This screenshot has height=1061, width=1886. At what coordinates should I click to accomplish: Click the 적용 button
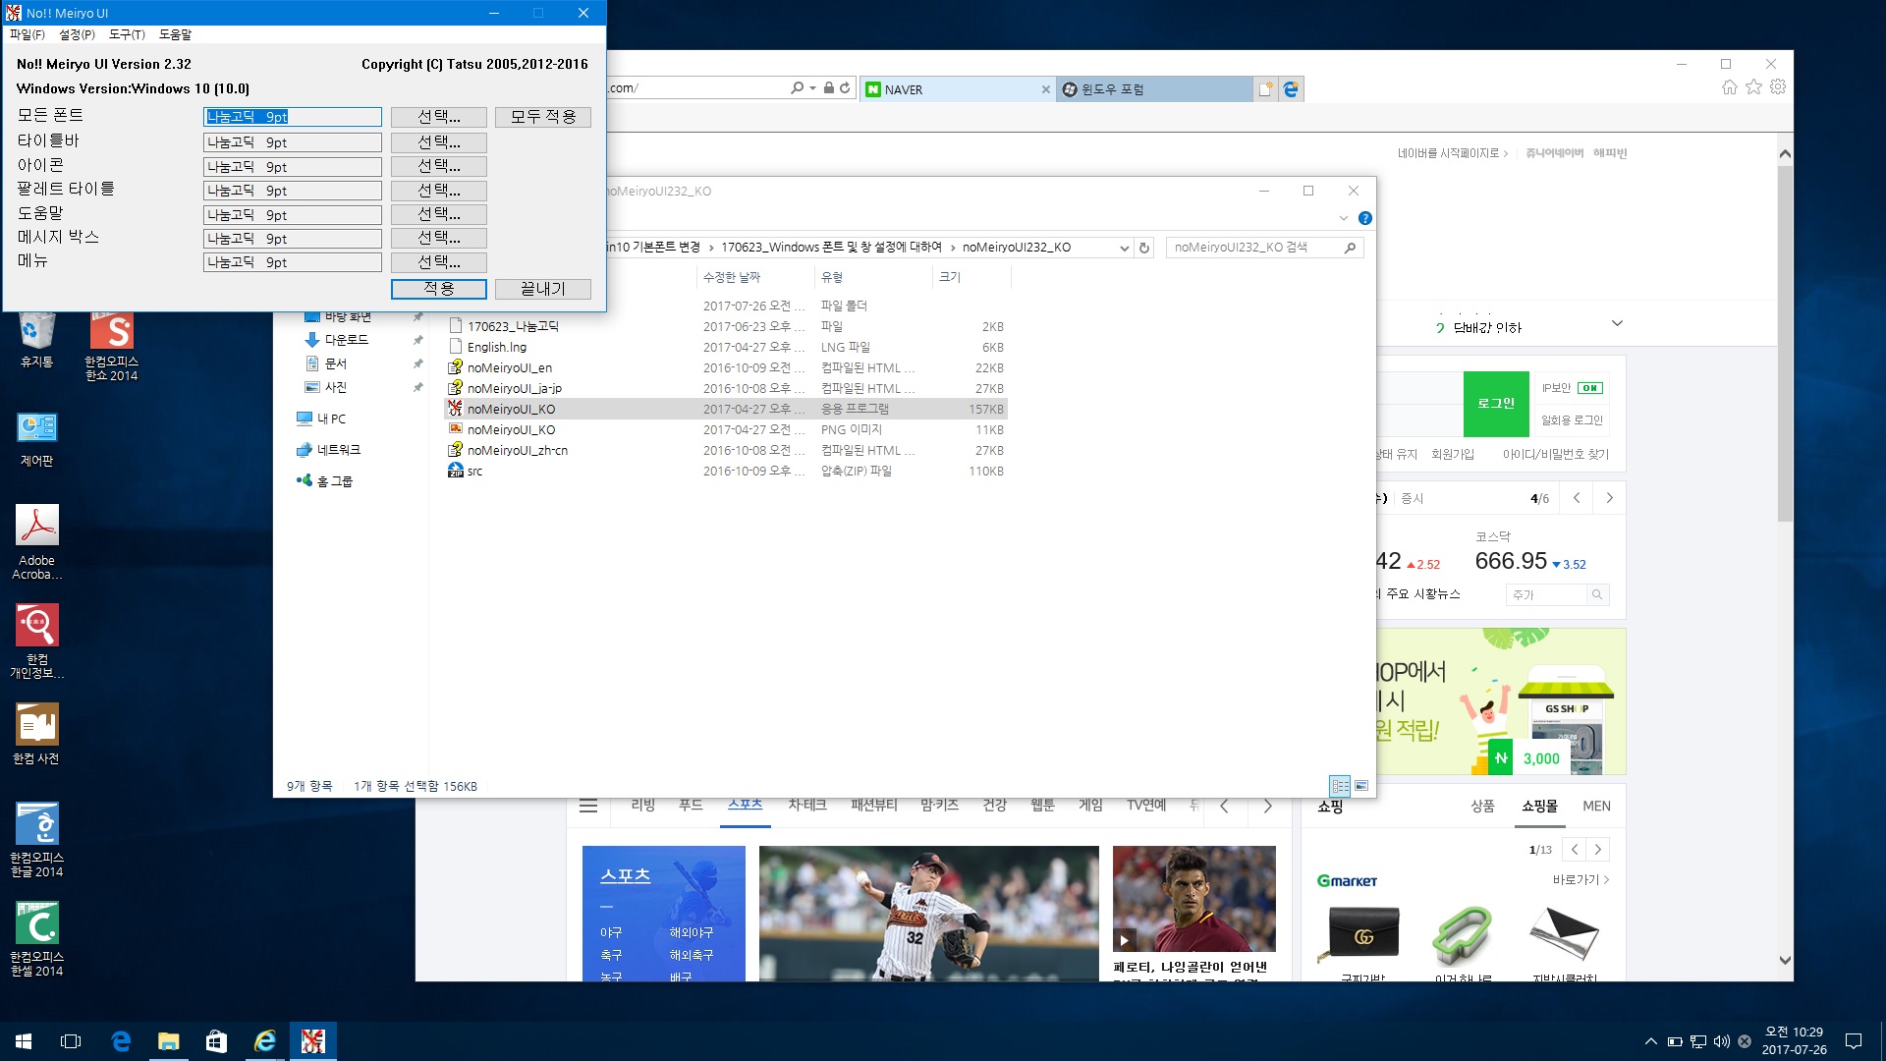pos(439,289)
